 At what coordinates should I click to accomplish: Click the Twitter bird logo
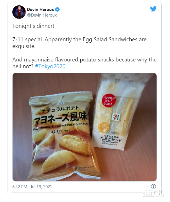pos(153,9)
